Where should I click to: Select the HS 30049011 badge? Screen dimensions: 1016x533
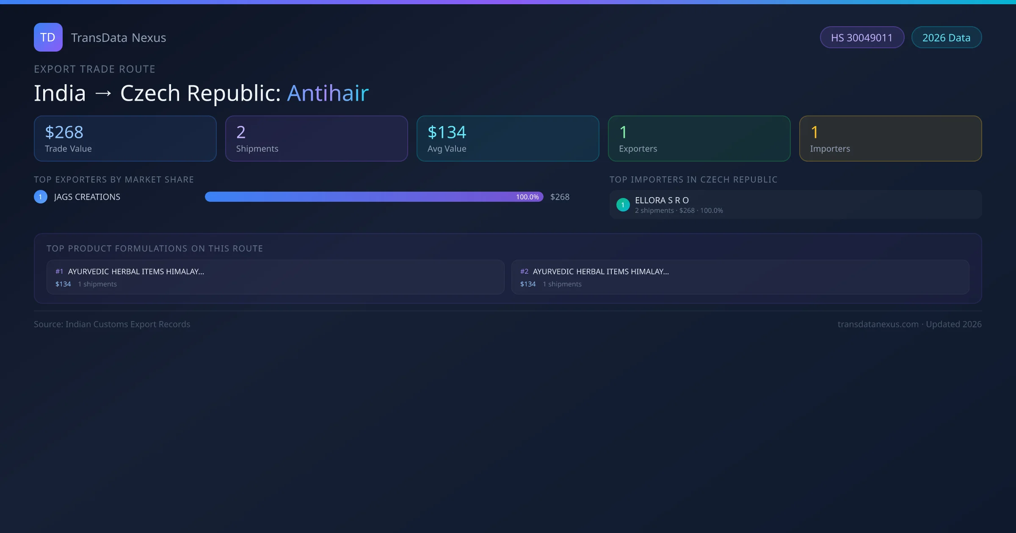click(861, 38)
